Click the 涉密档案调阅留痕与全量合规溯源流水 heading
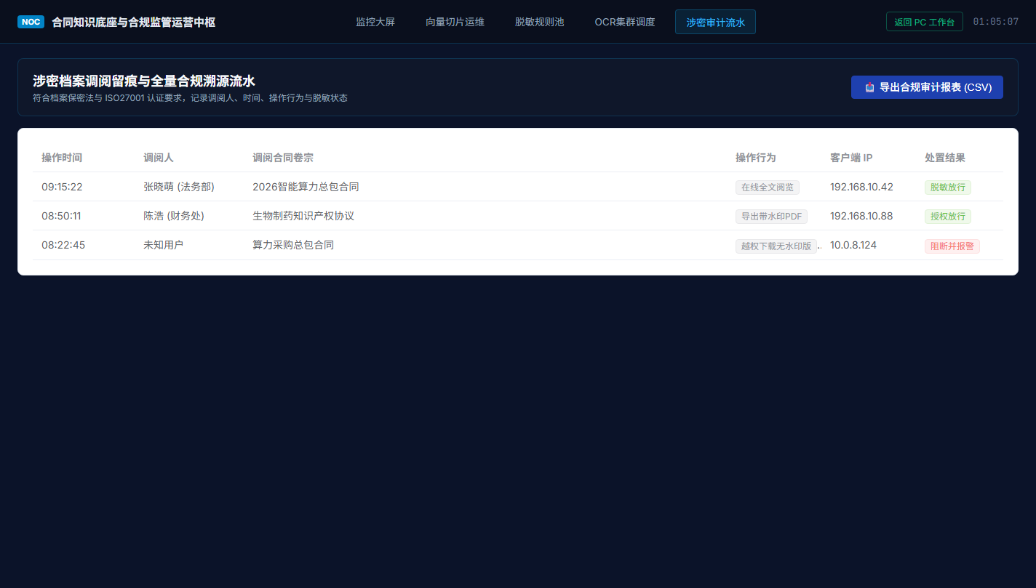 tap(144, 81)
